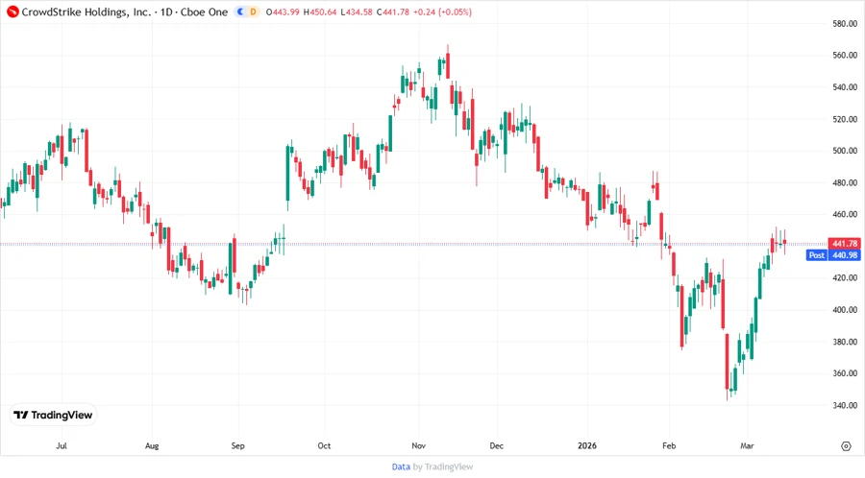Click the 560.00 price axis label
The image size is (865, 478).
pyautogui.click(x=845, y=55)
